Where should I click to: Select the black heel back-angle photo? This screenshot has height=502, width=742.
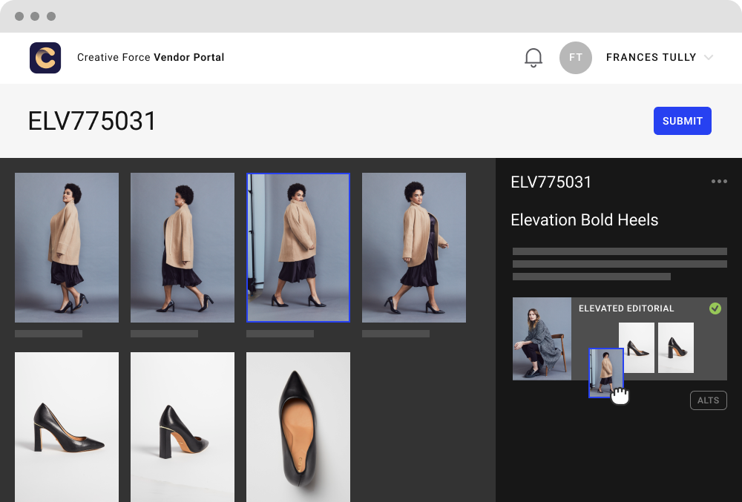183,426
